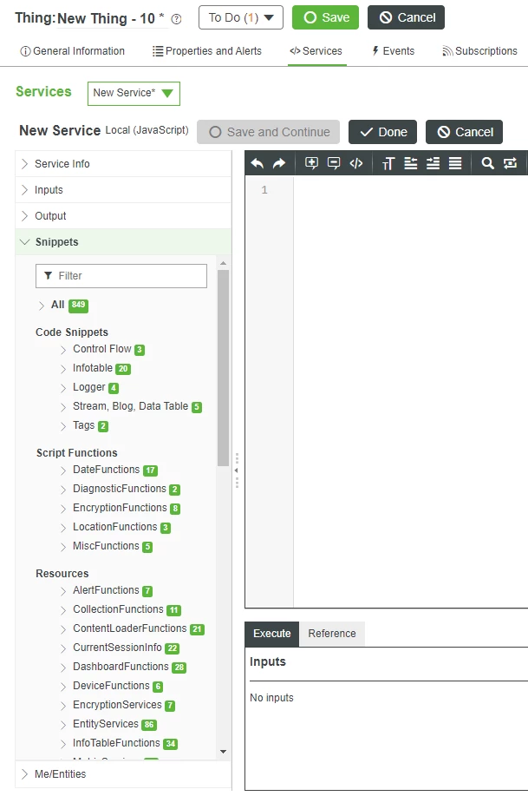Click the indent lines toolbar icon
This screenshot has height=796, width=528.
pos(433,163)
